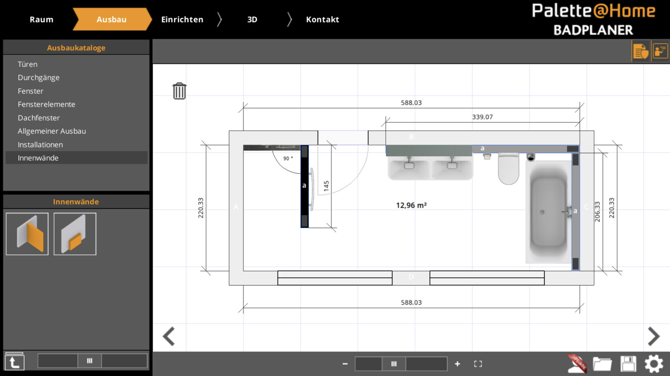The height and width of the screenshot is (376, 670).
Task: Go to next step with right chevron
Action: 653,336
